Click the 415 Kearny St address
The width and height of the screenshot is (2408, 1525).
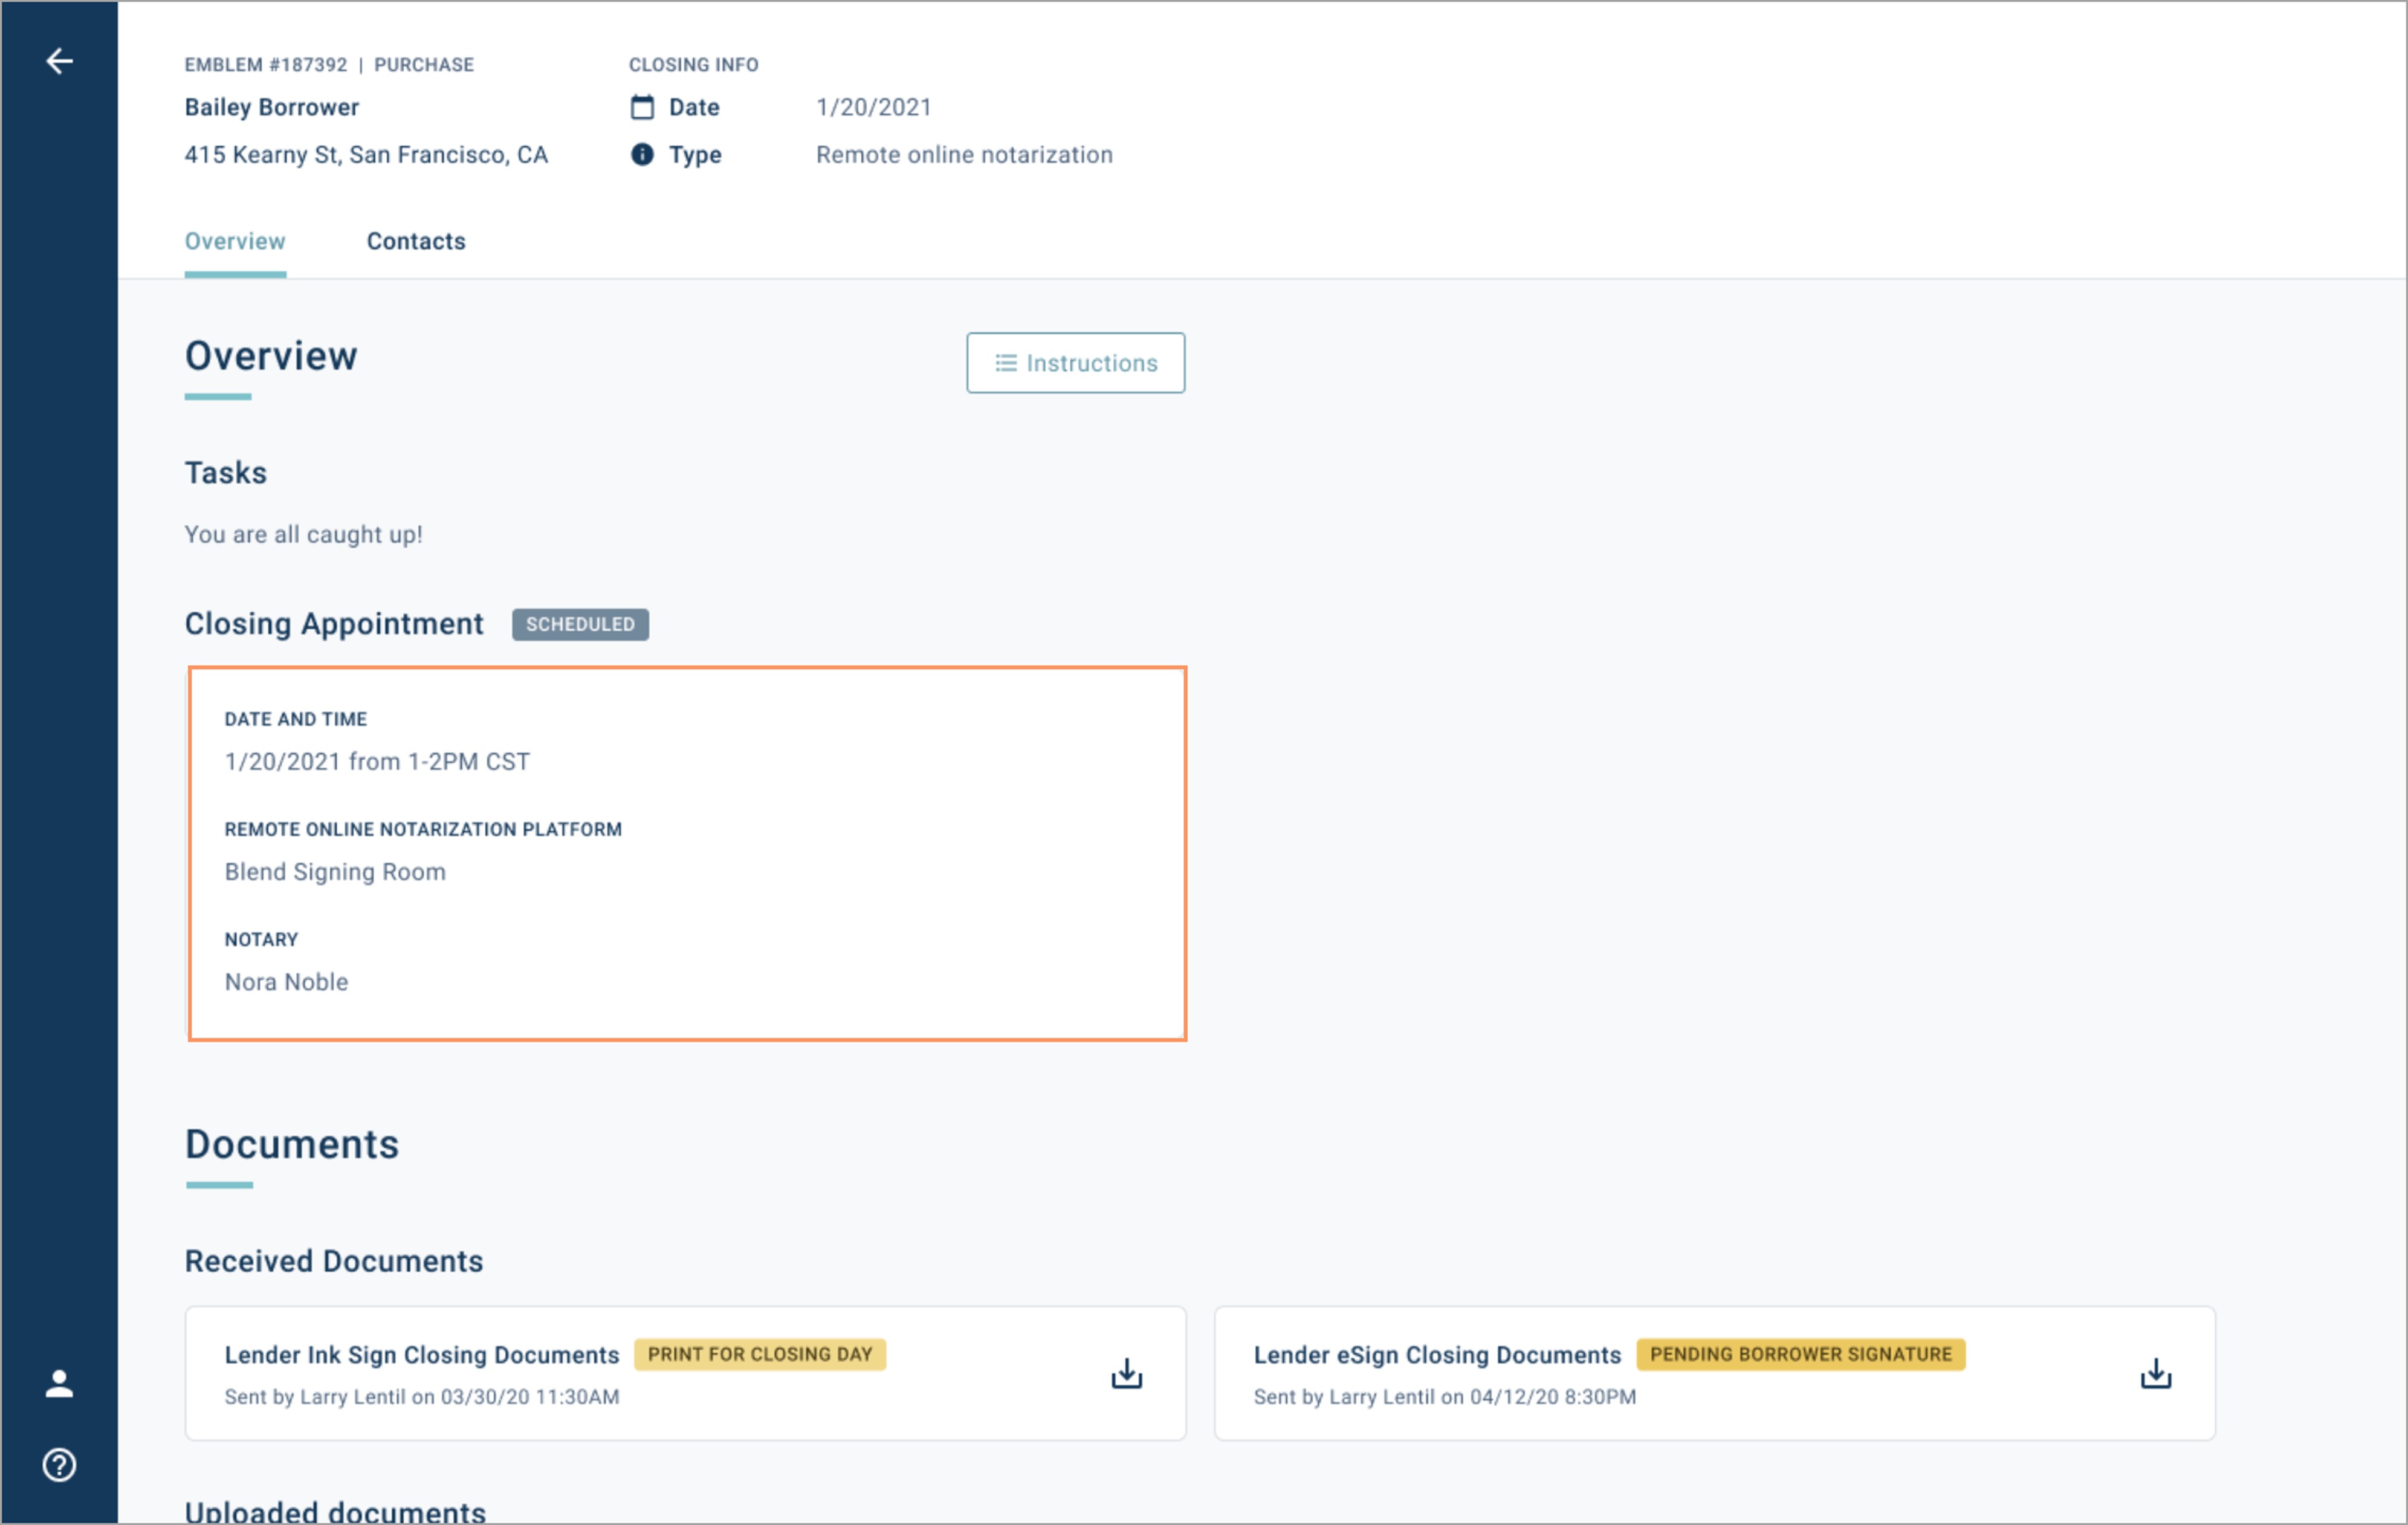click(366, 155)
